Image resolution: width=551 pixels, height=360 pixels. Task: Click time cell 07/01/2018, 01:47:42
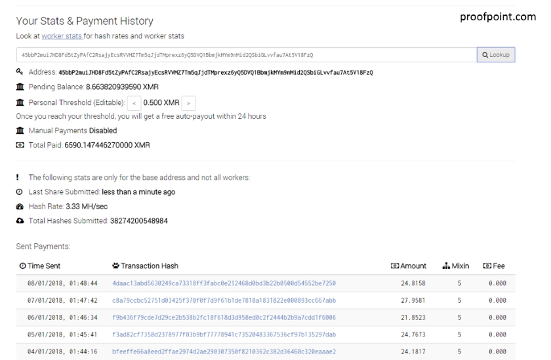click(x=62, y=300)
